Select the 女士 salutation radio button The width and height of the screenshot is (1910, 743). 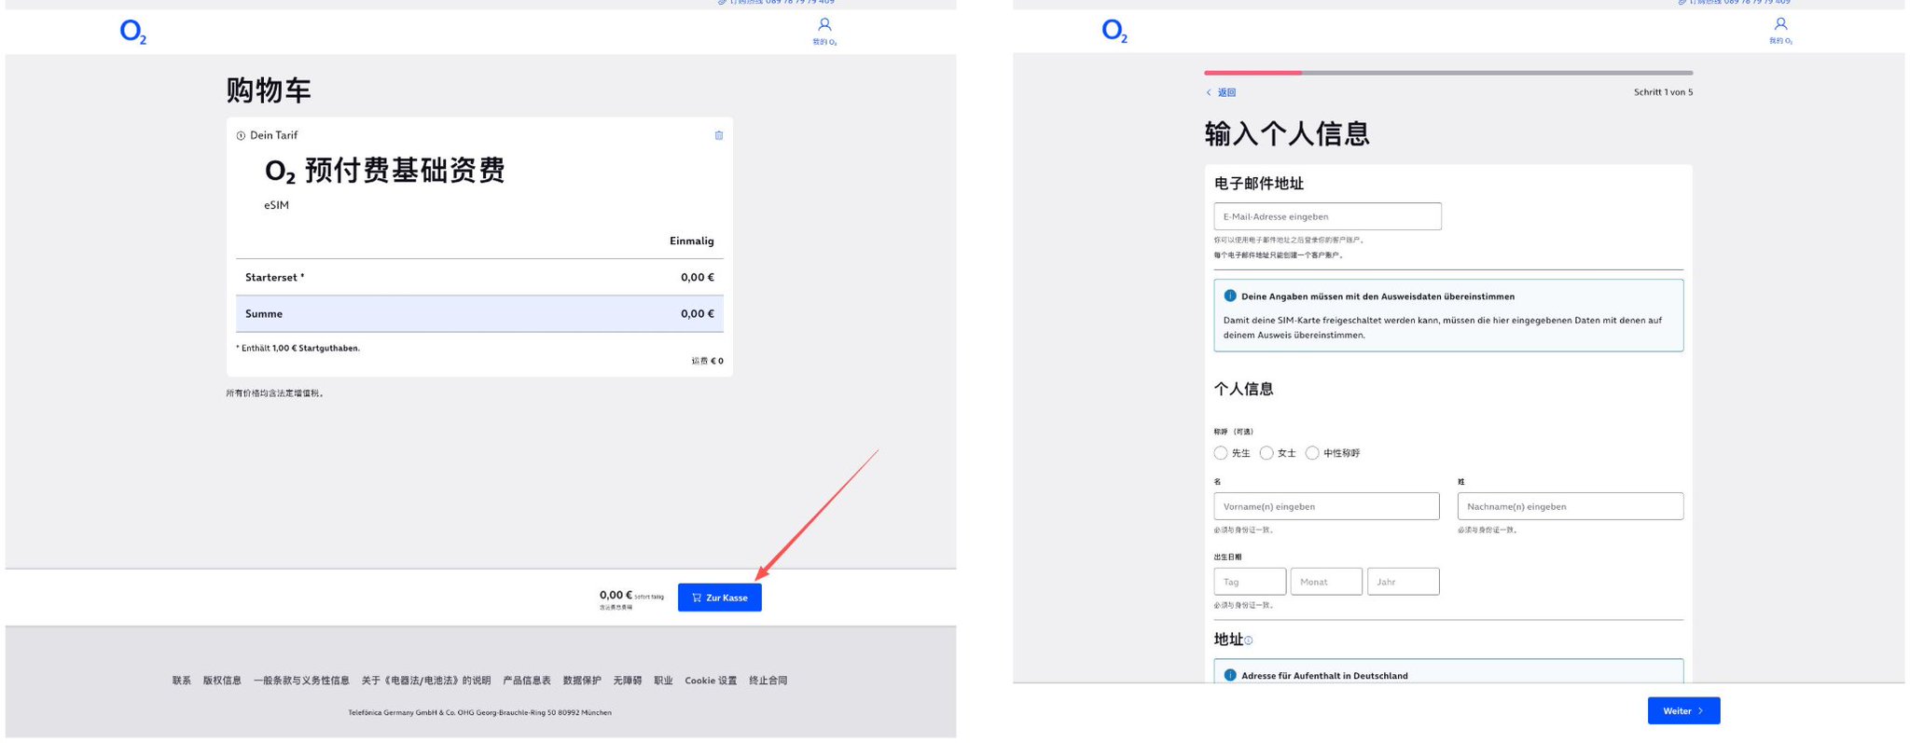point(1266,453)
